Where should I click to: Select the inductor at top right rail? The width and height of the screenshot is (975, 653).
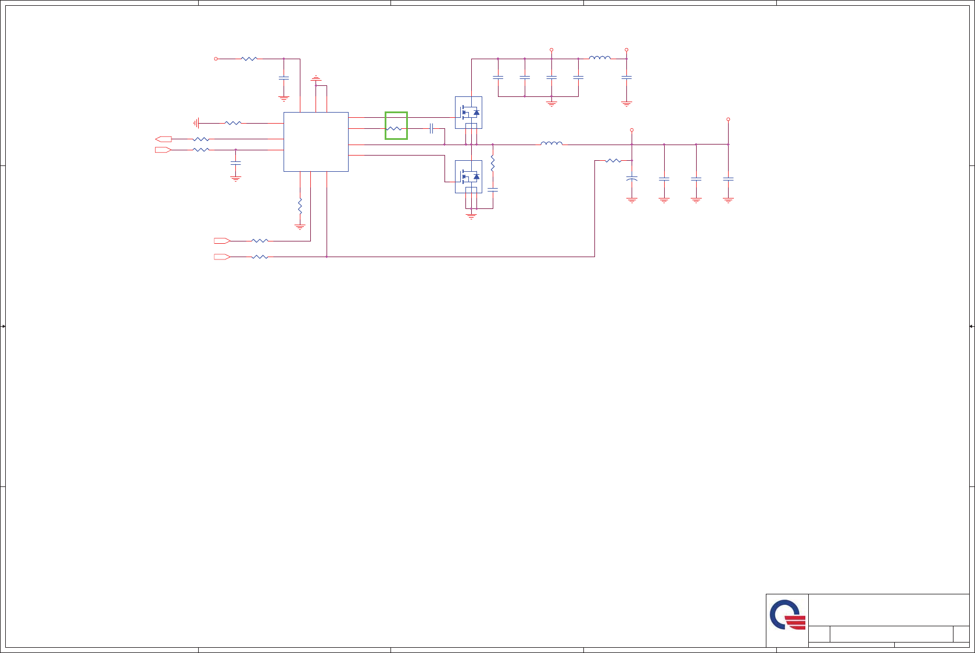click(x=600, y=57)
